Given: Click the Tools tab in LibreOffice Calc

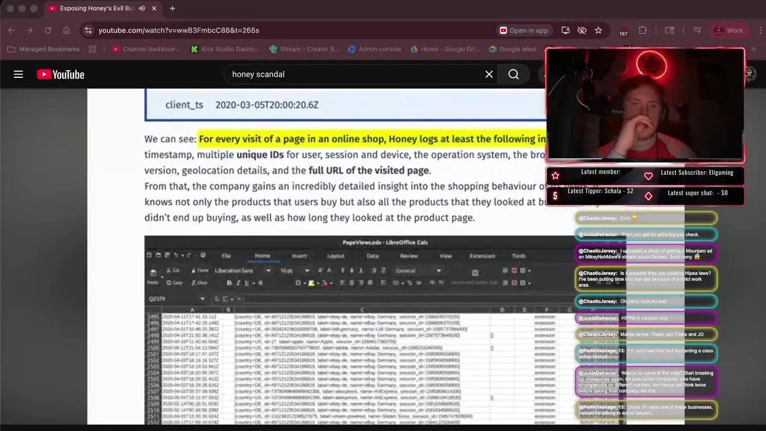Looking at the screenshot, I should (518, 256).
